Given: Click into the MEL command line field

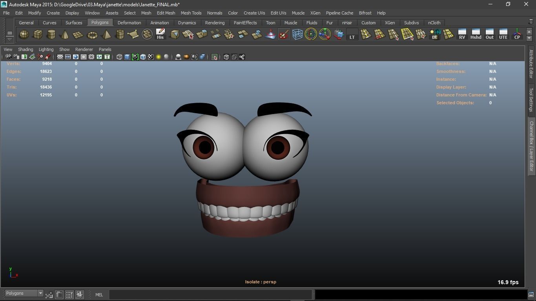Looking at the screenshot, I should coord(210,294).
